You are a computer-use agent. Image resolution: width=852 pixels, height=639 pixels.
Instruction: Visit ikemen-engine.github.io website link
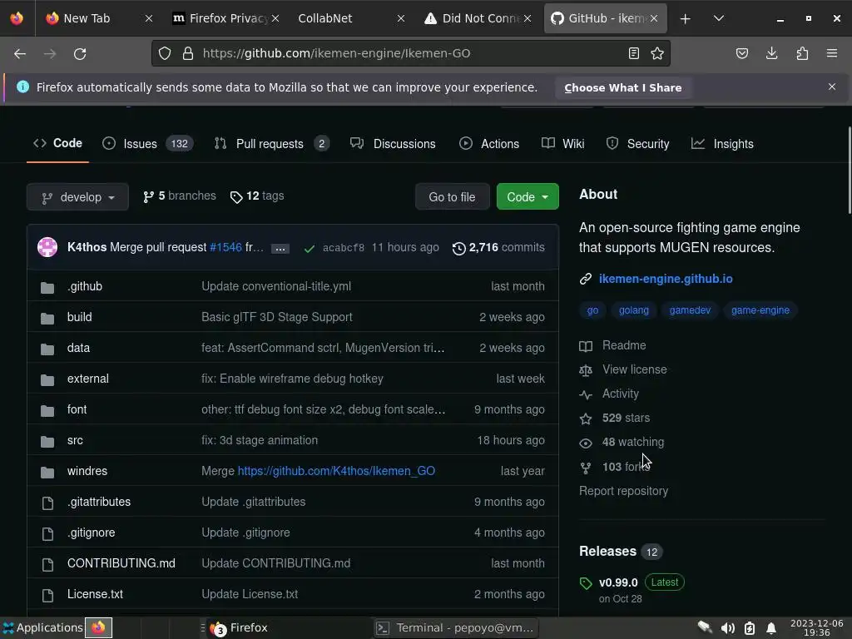pos(666,279)
